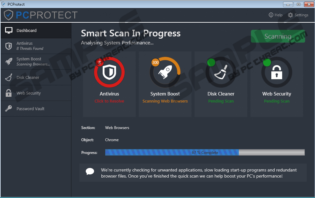This screenshot has height=198, width=315.
Task: Click the green status dot on Web Security
Action: coord(267,63)
